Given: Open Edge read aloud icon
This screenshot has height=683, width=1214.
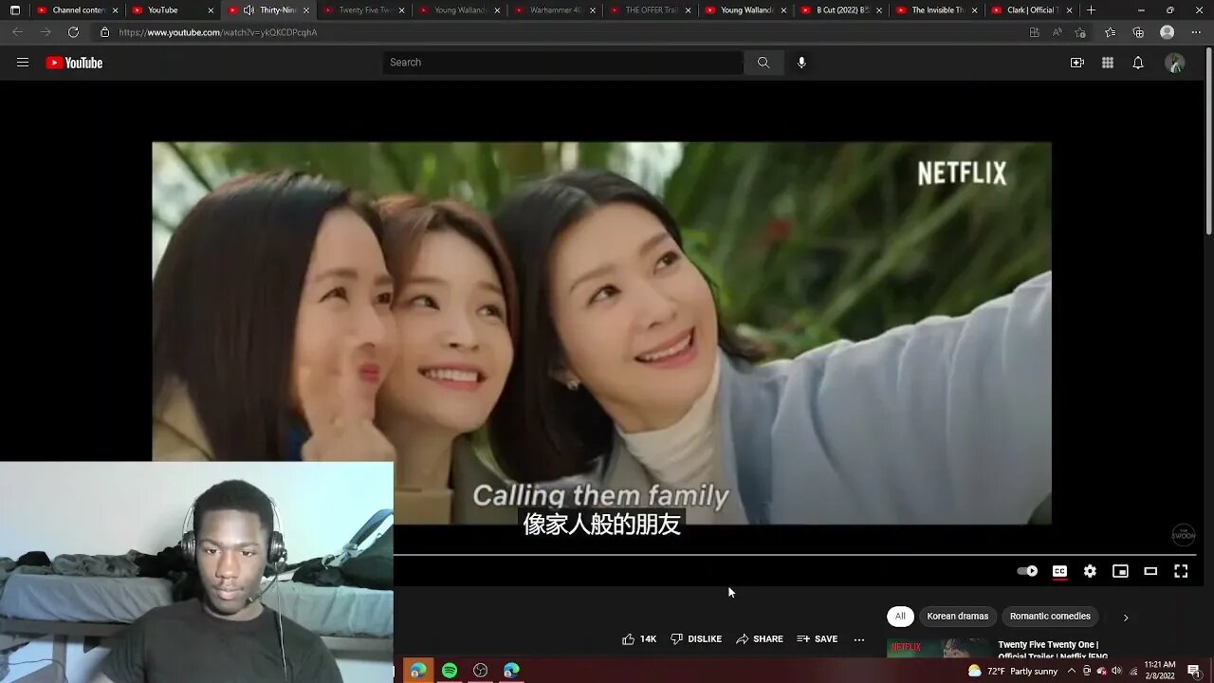Looking at the screenshot, I should point(1057,32).
